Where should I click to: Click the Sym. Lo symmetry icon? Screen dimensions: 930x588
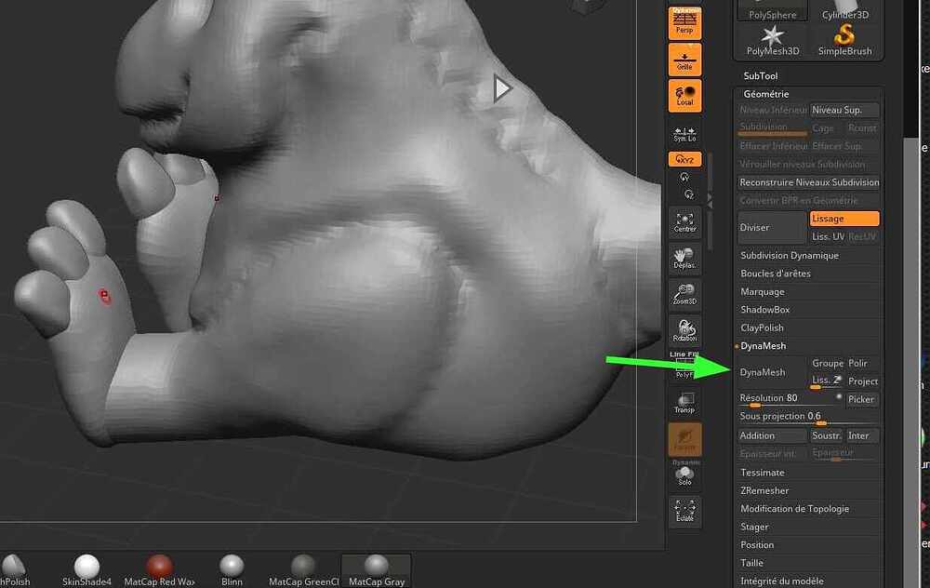[684, 133]
